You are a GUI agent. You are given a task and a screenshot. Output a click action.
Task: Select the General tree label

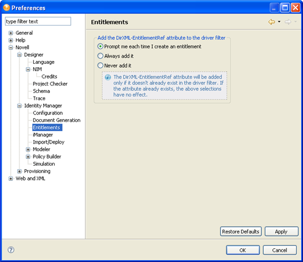click(x=24, y=33)
